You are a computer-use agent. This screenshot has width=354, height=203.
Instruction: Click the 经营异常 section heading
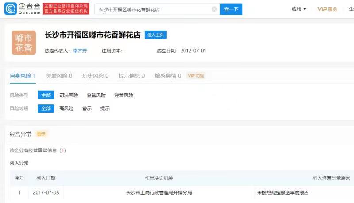tap(20, 134)
